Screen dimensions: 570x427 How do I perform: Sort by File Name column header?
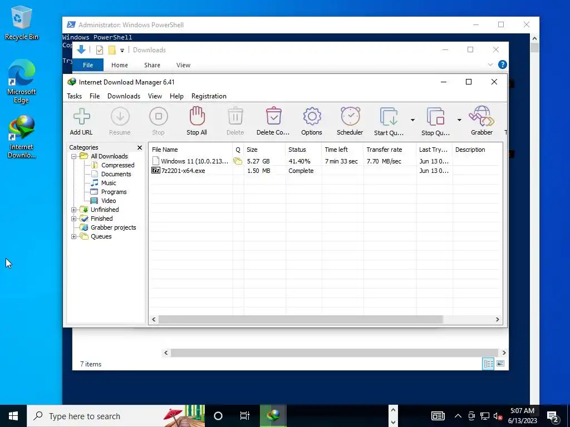(191, 150)
